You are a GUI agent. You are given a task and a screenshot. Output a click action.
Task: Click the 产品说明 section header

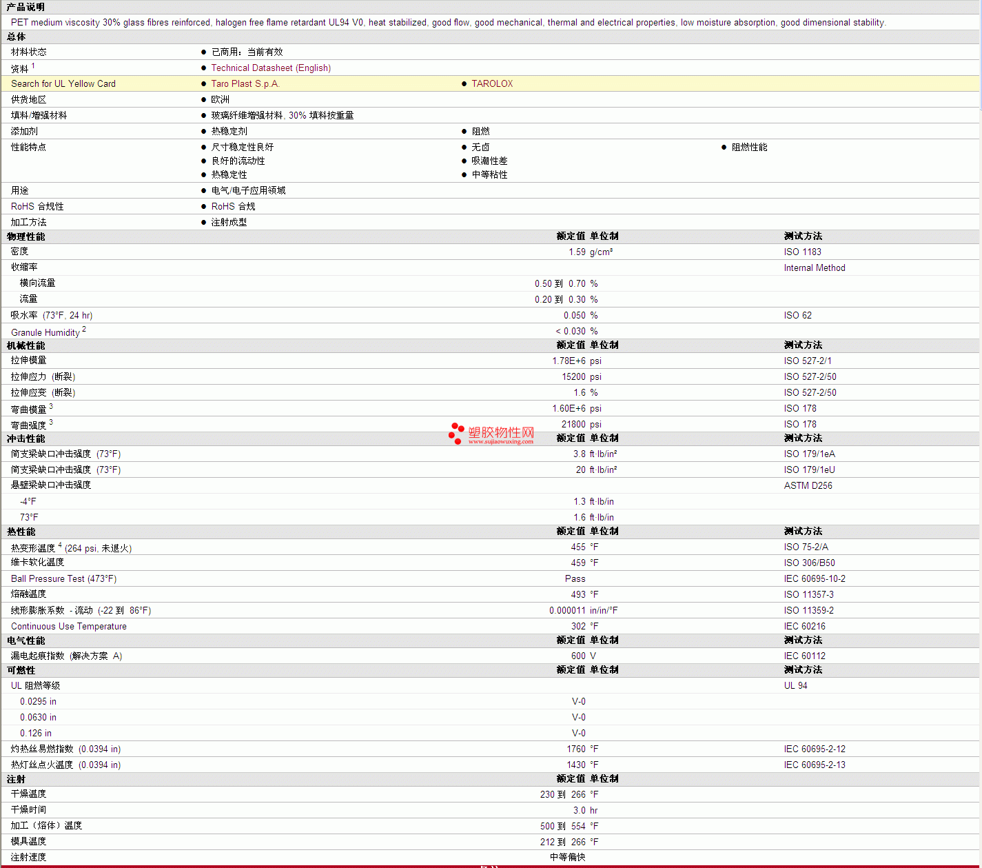pos(25,7)
